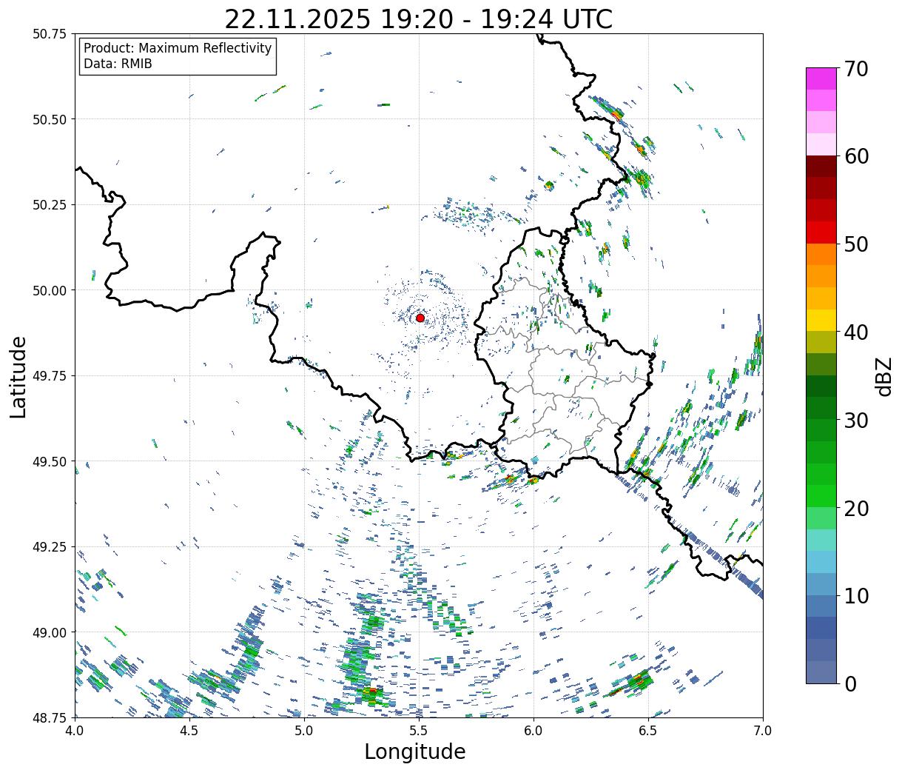
Task: Click the colorbar tick label 20
Action: pos(856,509)
